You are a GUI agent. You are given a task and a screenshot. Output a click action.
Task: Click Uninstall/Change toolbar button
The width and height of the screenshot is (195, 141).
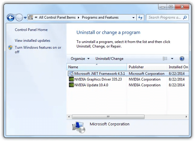(109, 59)
